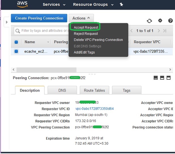Expand the left navigation side panel

(x=7, y=22)
